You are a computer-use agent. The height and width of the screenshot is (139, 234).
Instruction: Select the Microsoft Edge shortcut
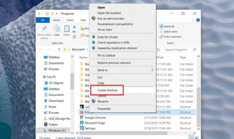tap(95, 123)
